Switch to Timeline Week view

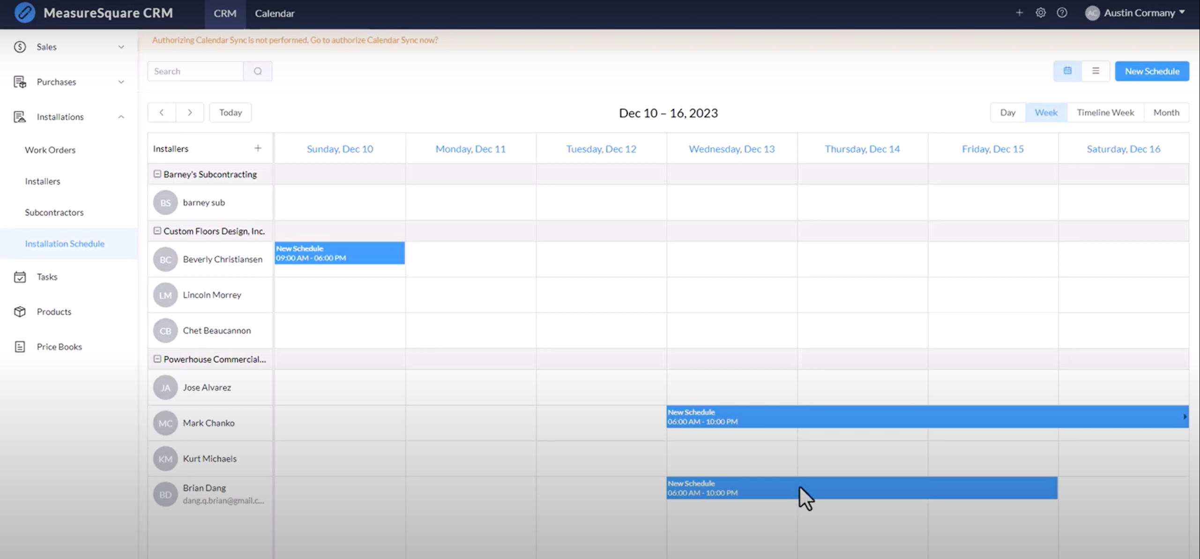[1105, 112]
